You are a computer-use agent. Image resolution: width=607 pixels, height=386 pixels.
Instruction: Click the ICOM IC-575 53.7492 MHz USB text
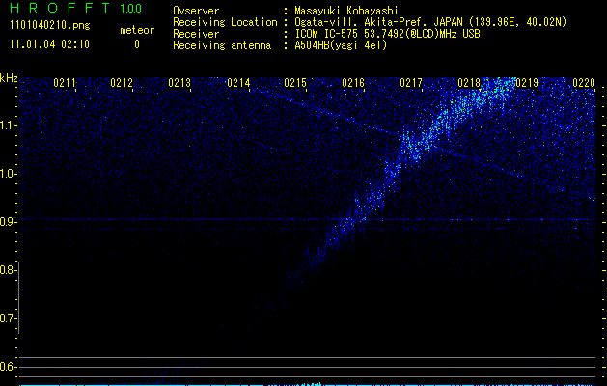(x=387, y=34)
